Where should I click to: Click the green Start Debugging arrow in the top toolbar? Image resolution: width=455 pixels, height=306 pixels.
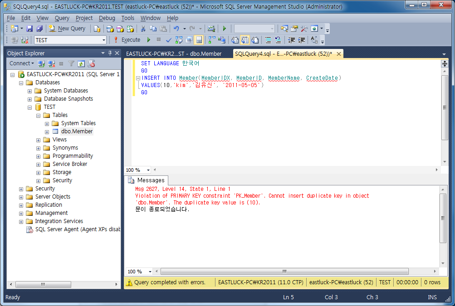224,29
